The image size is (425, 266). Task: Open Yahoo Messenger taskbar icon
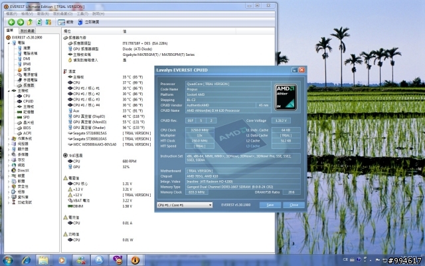(x=118, y=260)
